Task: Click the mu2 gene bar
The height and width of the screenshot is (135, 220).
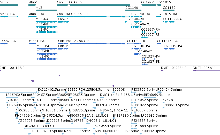Action: [46, 10]
